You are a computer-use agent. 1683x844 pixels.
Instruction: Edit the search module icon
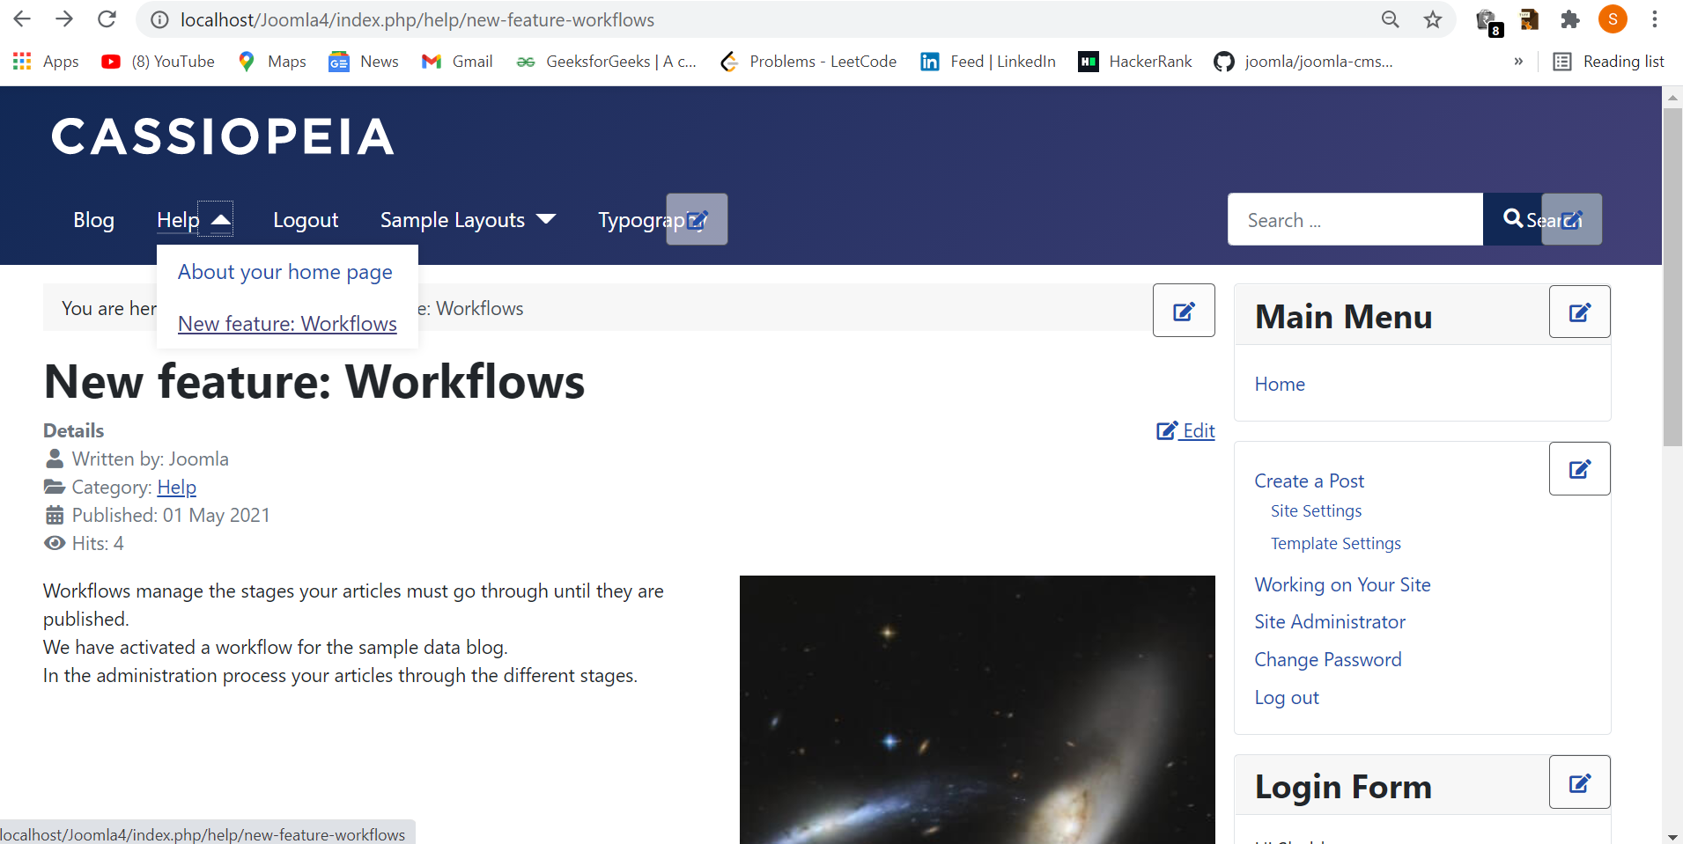tap(1572, 219)
